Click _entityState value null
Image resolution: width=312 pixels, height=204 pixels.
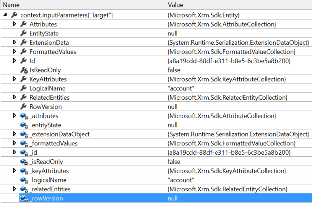pos(173,125)
